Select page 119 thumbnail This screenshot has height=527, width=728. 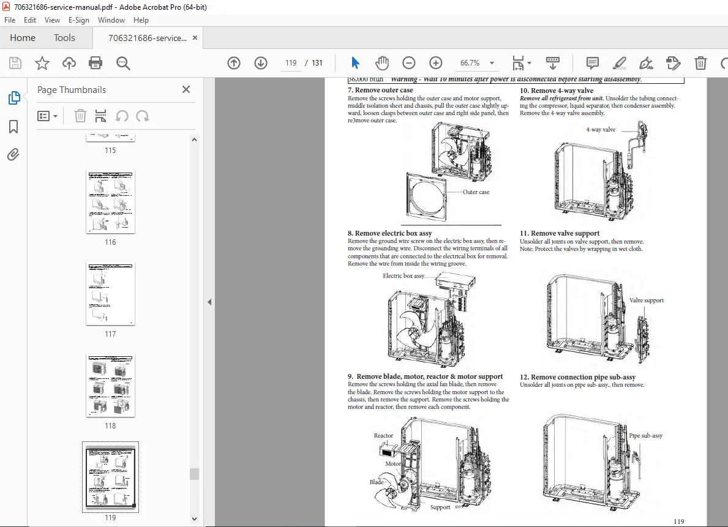click(110, 477)
